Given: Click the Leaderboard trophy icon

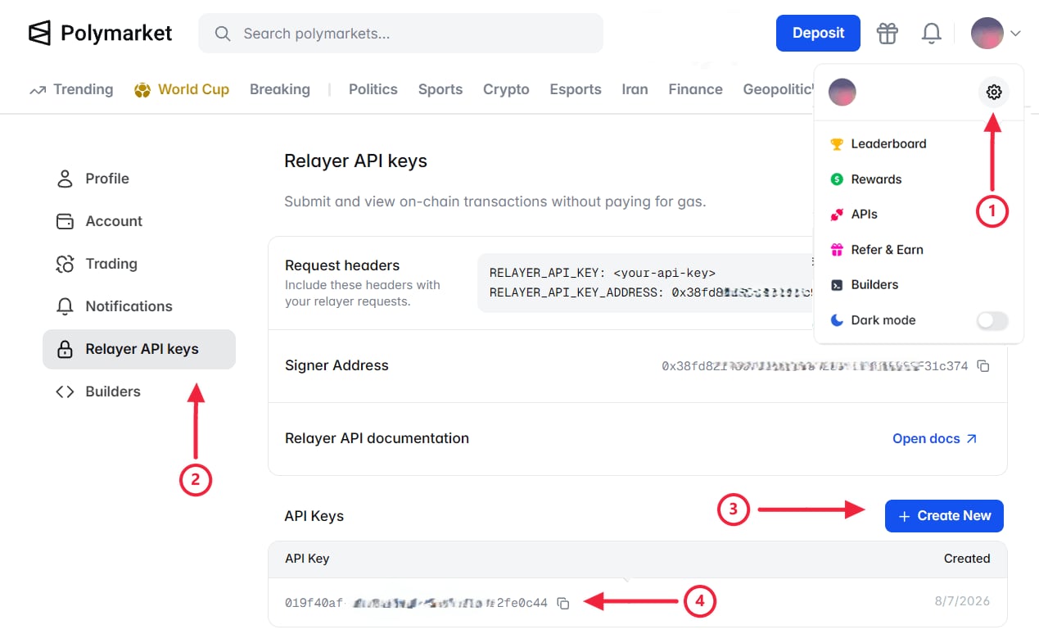Looking at the screenshot, I should (x=837, y=144).
